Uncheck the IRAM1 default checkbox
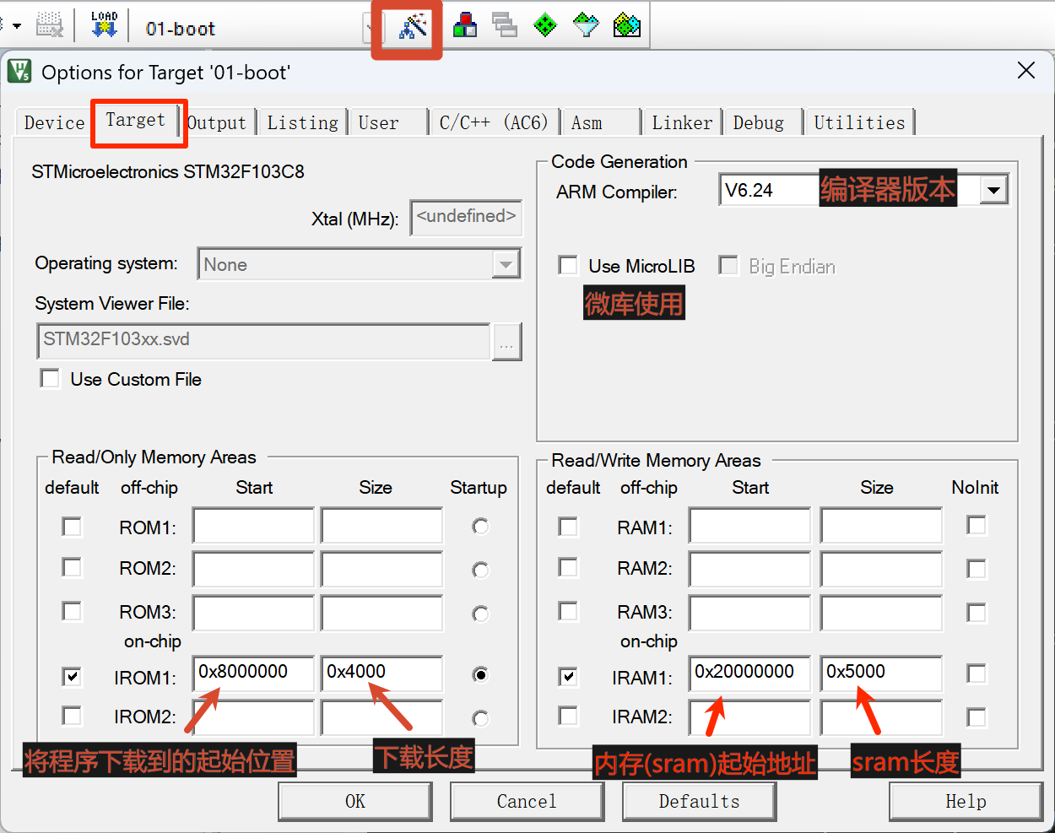This screenshot has height=833, width=1055. [x=569, y=677]
